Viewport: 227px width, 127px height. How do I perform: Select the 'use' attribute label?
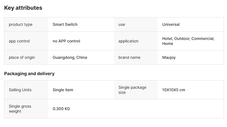pos(122,24)
